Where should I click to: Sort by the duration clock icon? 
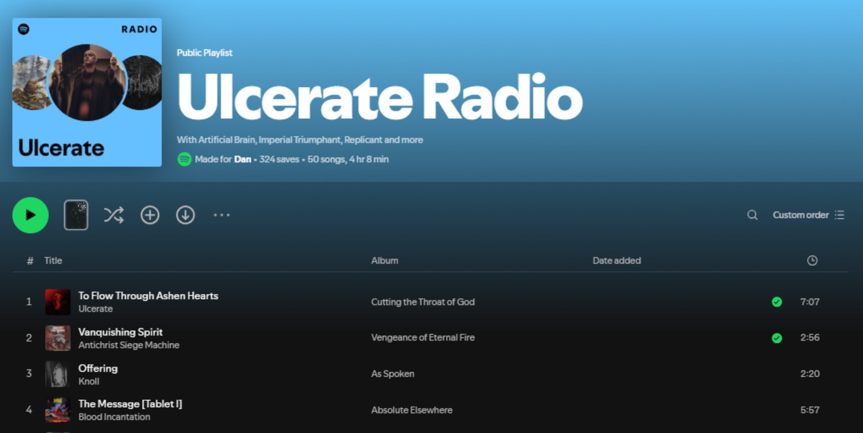tap(812, 261)
